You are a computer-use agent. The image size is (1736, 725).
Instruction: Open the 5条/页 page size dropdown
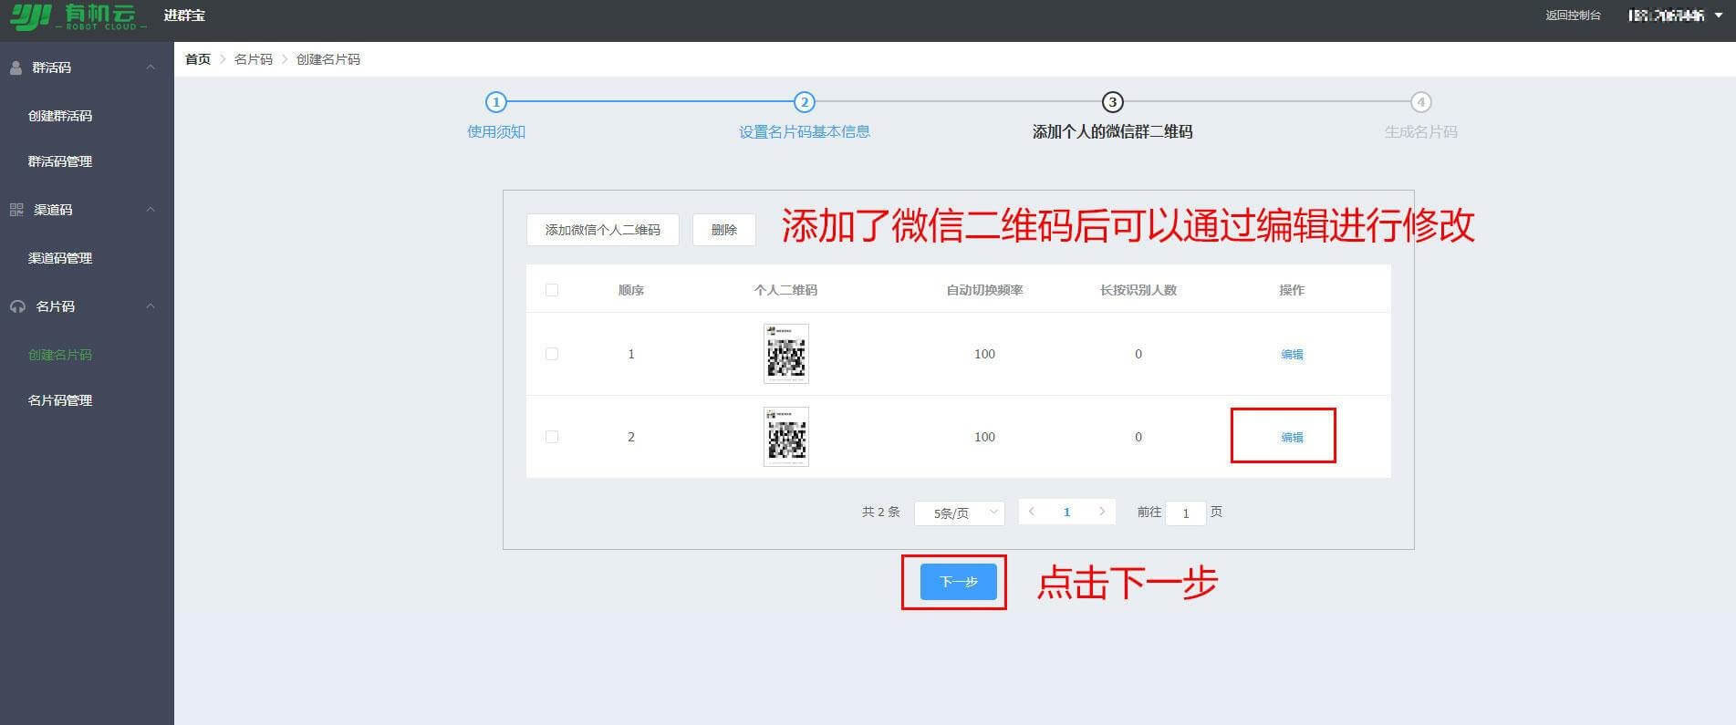[x=959, y=513]
